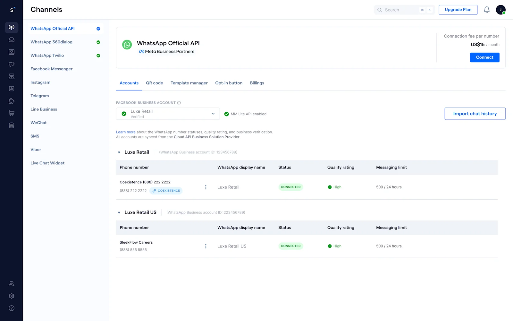Click CONNECTED status for Luxe Retail
The width and height of the screenshot is (513, 321).
[291, 187]
